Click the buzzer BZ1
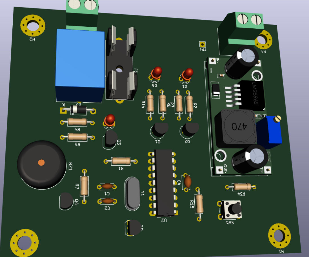Screen dimensions: 309x257 tap(42, 163)
